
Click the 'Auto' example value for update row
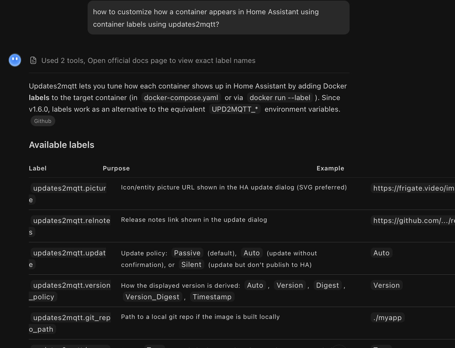pyautogui.click(x=381, y=253)
